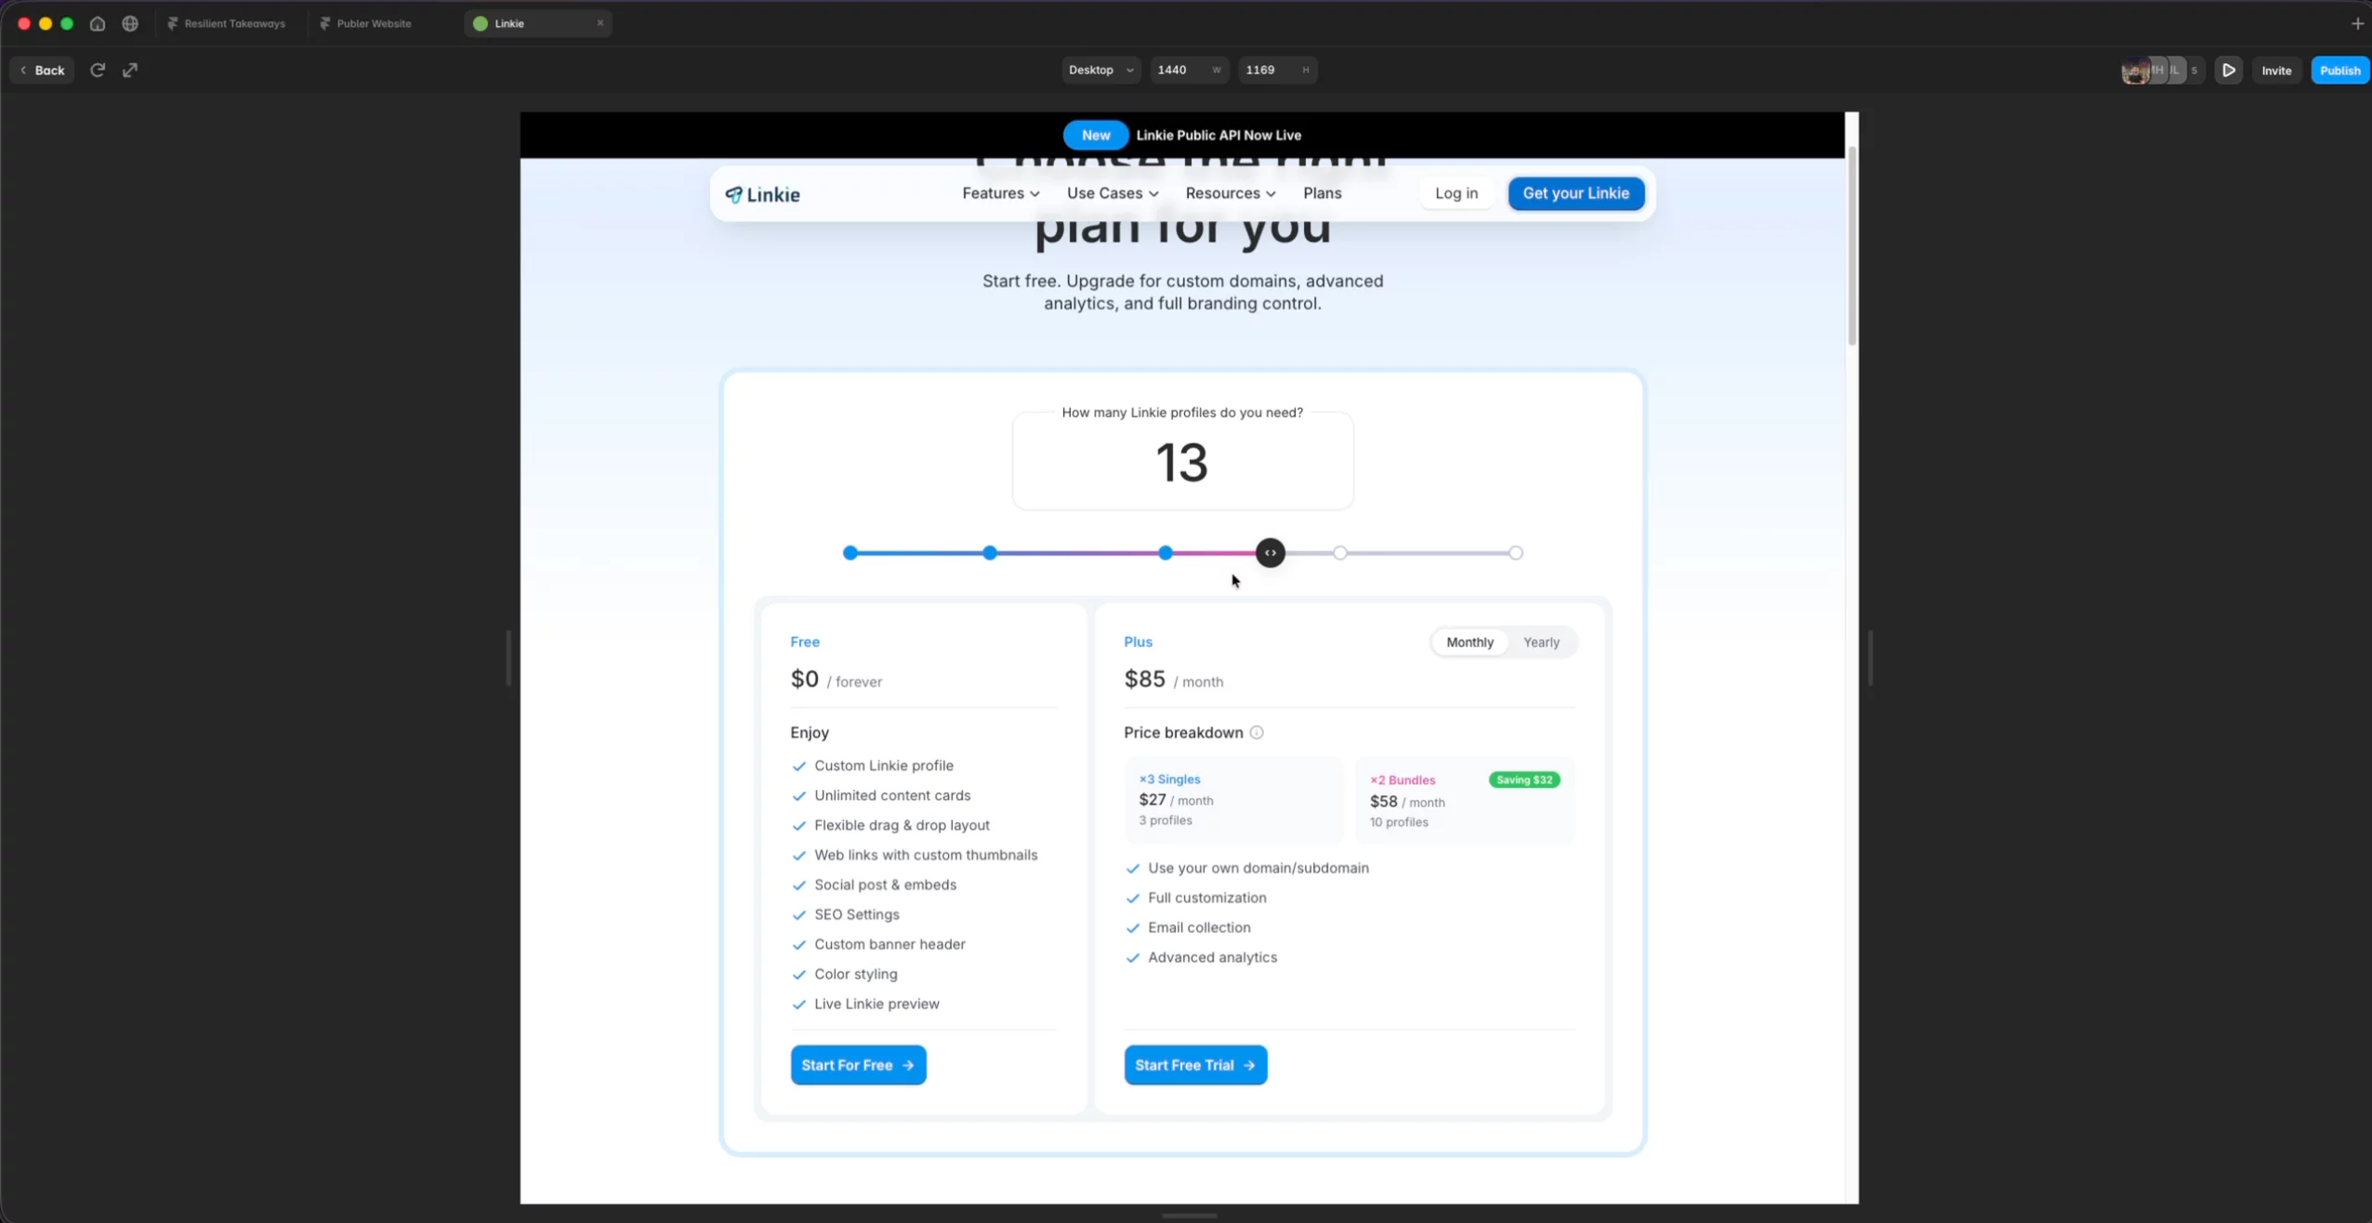Reload the preview with the refresh icon
2372x1223 pixels.
pyautogui.click(x=98, y=70)
